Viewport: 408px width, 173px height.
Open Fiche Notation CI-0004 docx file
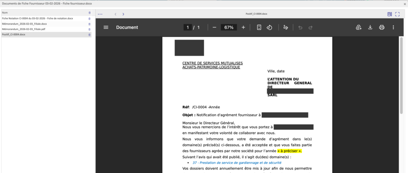pyautogui.click(x=37, y=18)
